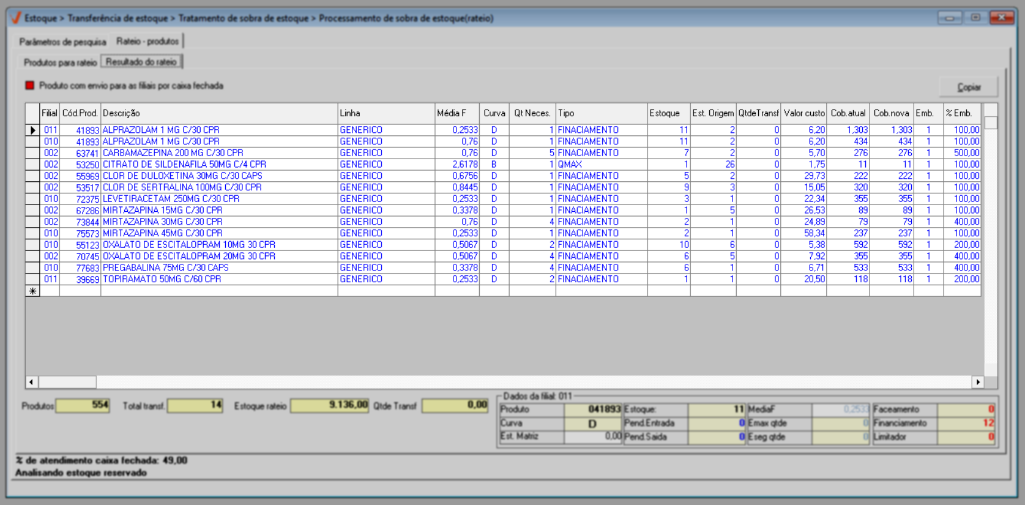The width and height of the screenshot is (1025, 505).
Task: Click the Produtos total field showing 554
Action: click(x=83, y=405)
